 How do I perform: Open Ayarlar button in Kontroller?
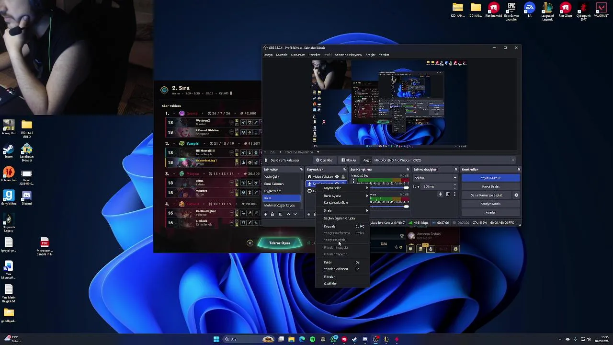pyautogui.click(x=490, y=212)
